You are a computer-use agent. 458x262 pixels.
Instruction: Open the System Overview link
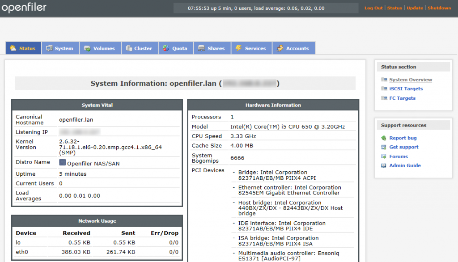pyautogui.click(x=411, y=80)
